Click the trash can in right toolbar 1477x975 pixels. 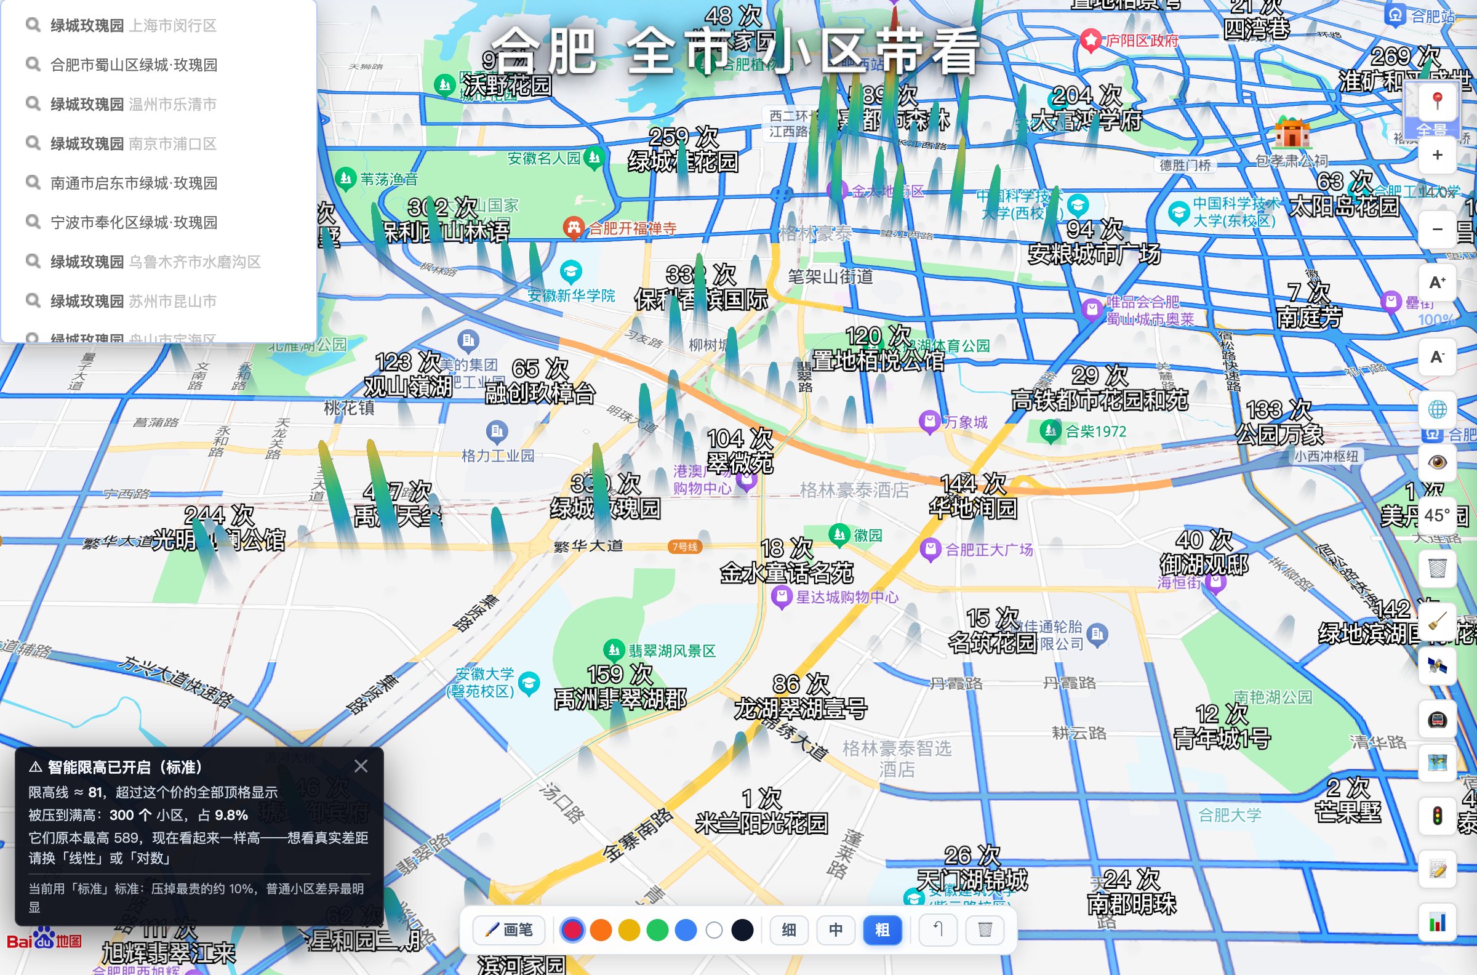[1437, 568]
